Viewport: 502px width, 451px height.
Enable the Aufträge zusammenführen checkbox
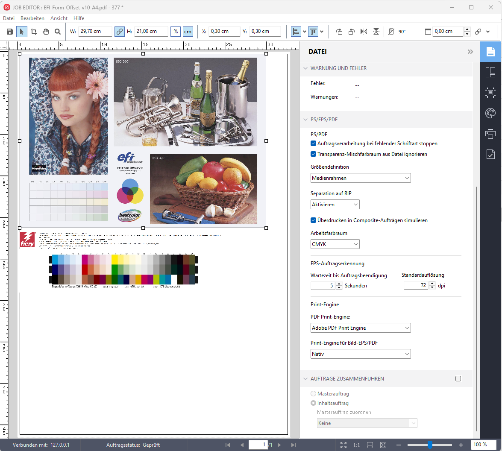[x=458, y=378]
